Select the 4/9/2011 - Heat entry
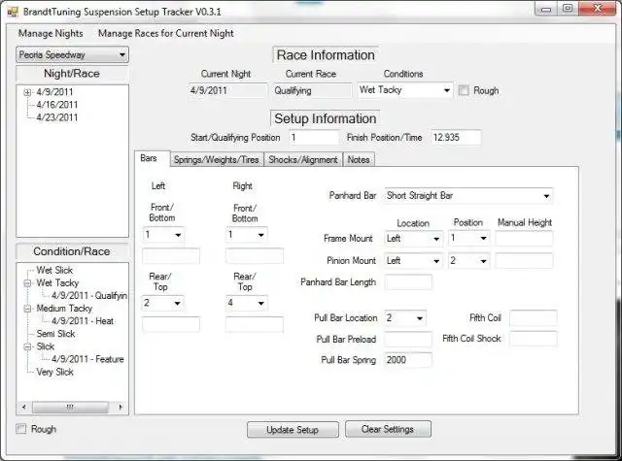 [x=83, y=321]
